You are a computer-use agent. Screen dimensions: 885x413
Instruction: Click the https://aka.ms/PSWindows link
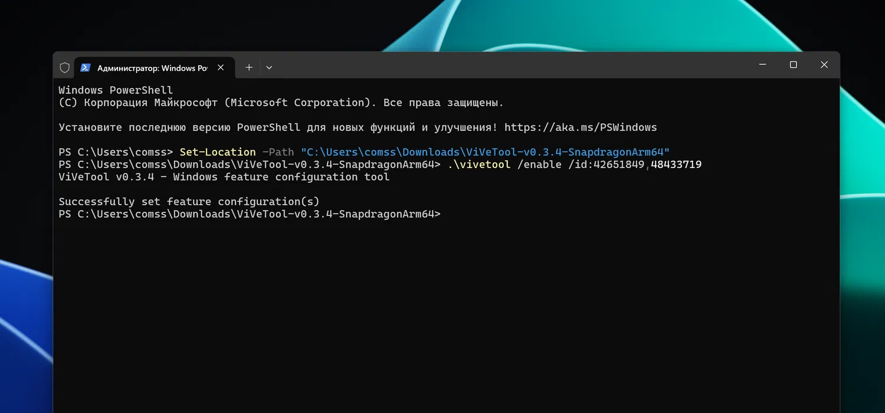pos(581,127)
